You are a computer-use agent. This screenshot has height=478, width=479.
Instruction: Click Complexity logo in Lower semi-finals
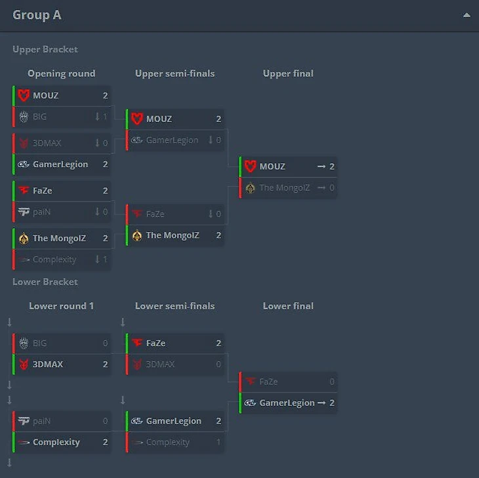pos(137,442)
